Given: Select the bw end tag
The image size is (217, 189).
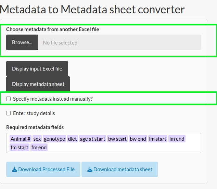Looking at the screenshot, I should pyautogui.click(x=138, y=139).
